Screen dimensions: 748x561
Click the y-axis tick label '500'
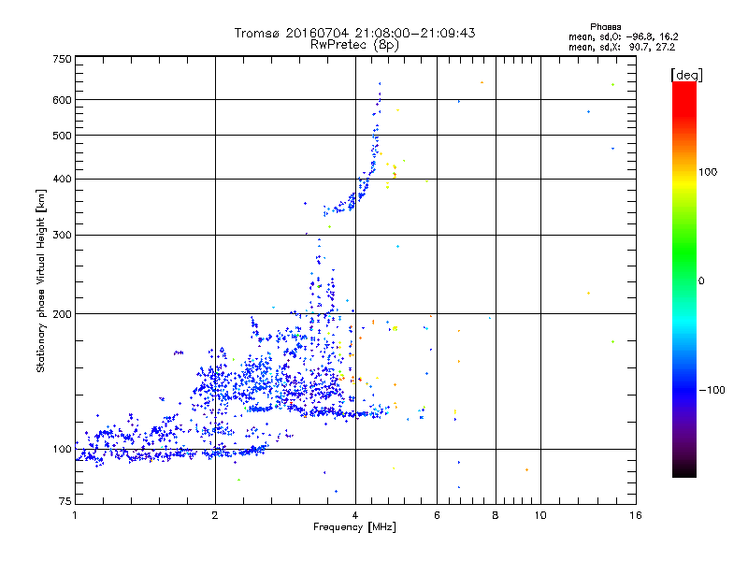click(x=62, y=136)
